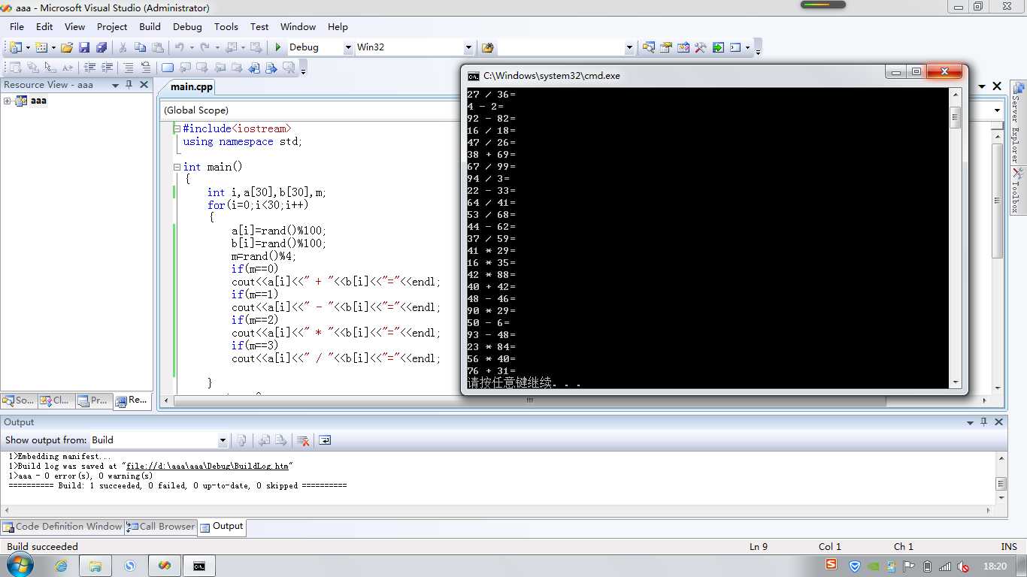The image size is (1027, 577).
Task: Click the Find in Files icon
Action: tap(488, 47)
